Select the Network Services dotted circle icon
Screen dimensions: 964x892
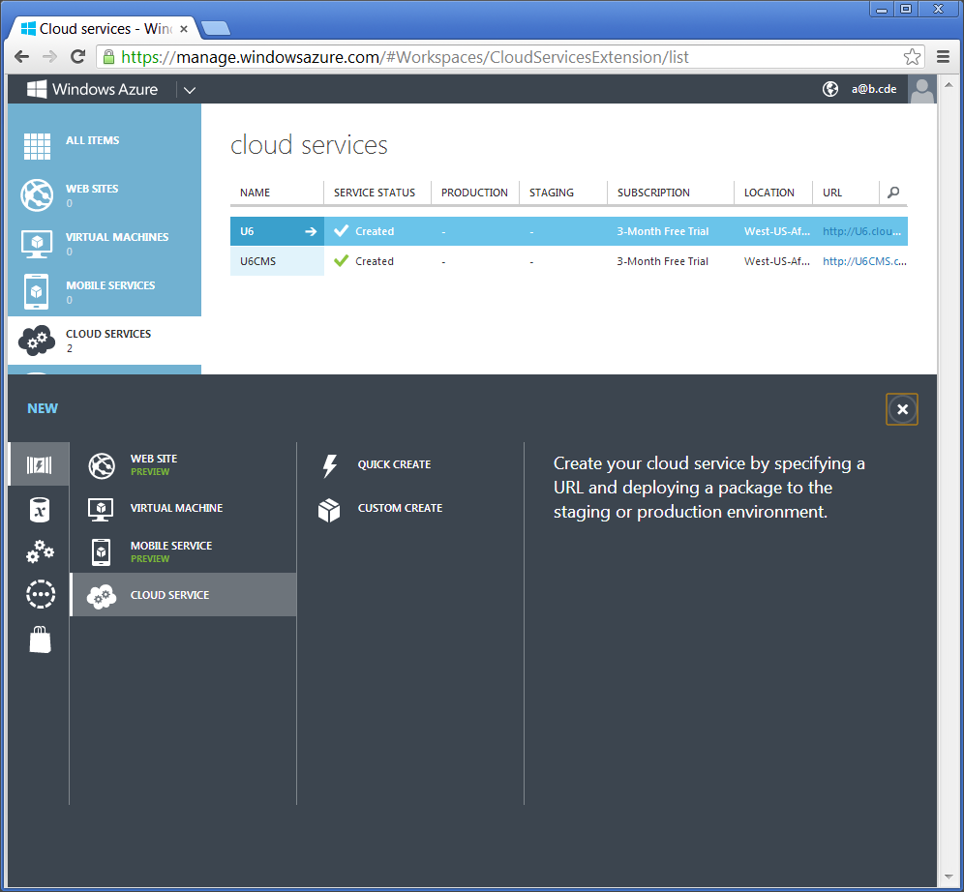click(39, 595)
